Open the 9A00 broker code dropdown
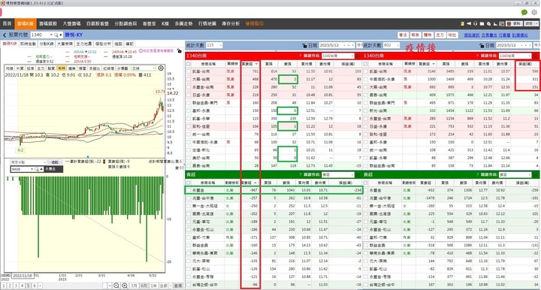541x290 pixels. 32,169
